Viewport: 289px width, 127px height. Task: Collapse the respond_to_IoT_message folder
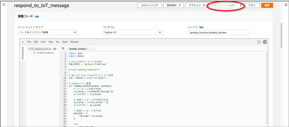(29, 49)
